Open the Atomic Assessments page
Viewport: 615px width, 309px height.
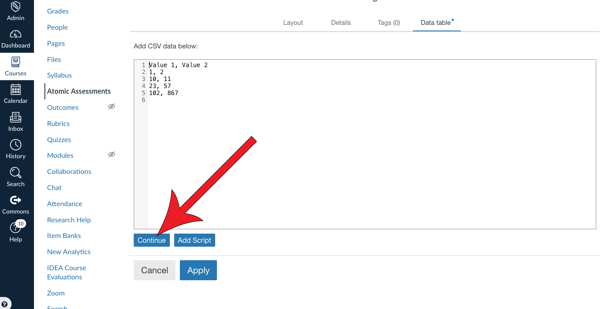[x=78, y=91]
